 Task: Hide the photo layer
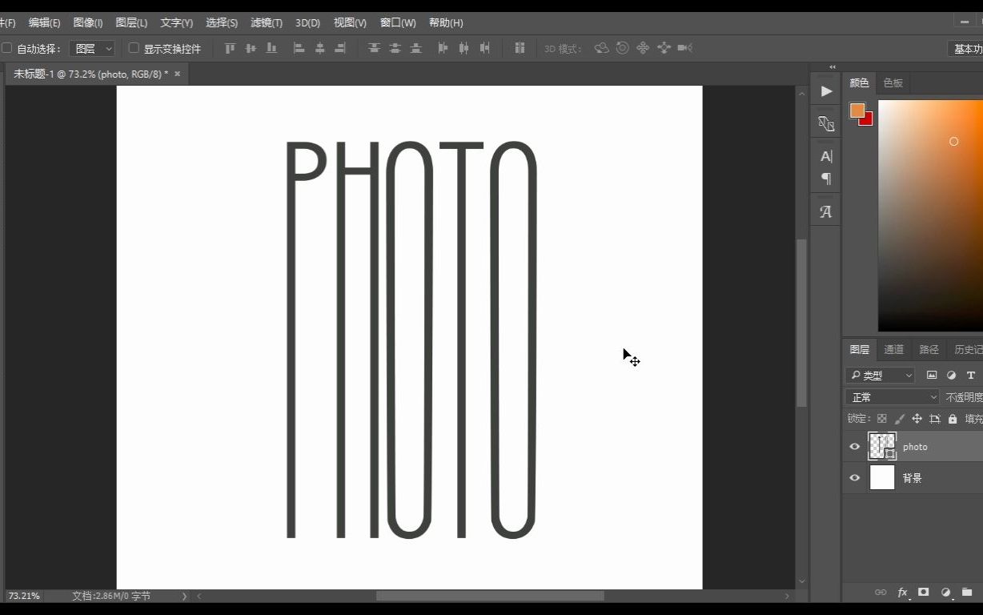click(x=854, y=446)
